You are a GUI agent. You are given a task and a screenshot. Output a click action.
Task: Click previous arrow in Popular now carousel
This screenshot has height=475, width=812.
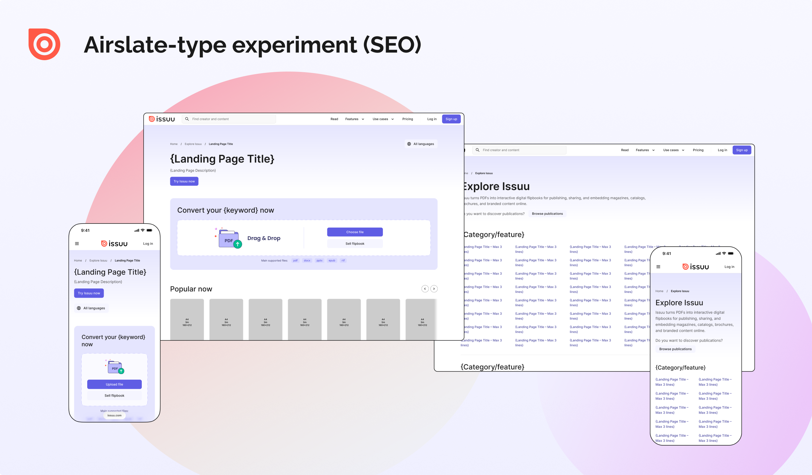pos(425,289)
